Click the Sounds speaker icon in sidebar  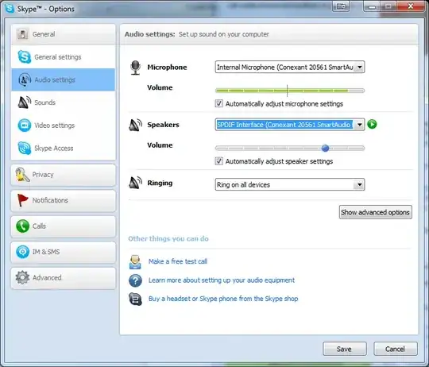[25, 102]
